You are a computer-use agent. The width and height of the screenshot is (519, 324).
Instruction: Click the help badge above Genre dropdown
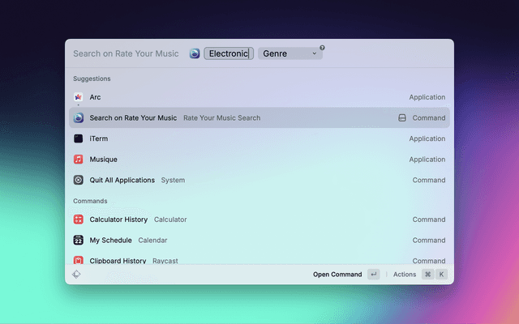[x=322, y=48]
